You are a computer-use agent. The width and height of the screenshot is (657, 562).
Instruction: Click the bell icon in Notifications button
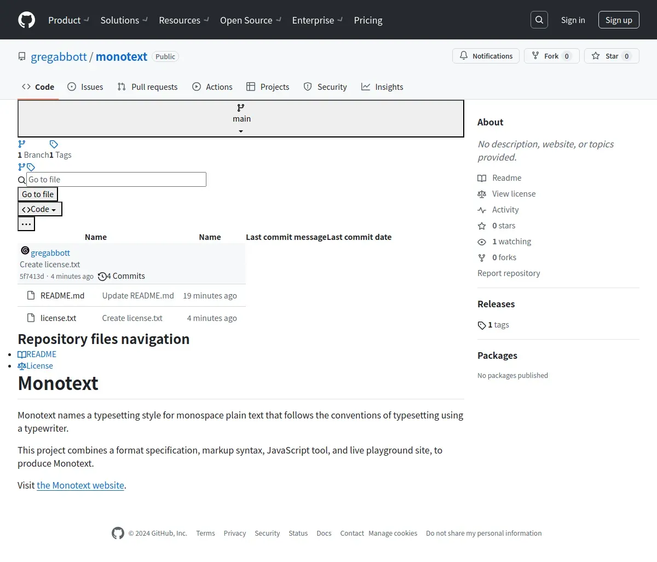(464, 56)
